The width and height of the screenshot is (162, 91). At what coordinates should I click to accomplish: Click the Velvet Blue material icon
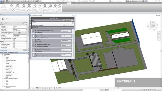pyautogui.click(x=36, y=42)
